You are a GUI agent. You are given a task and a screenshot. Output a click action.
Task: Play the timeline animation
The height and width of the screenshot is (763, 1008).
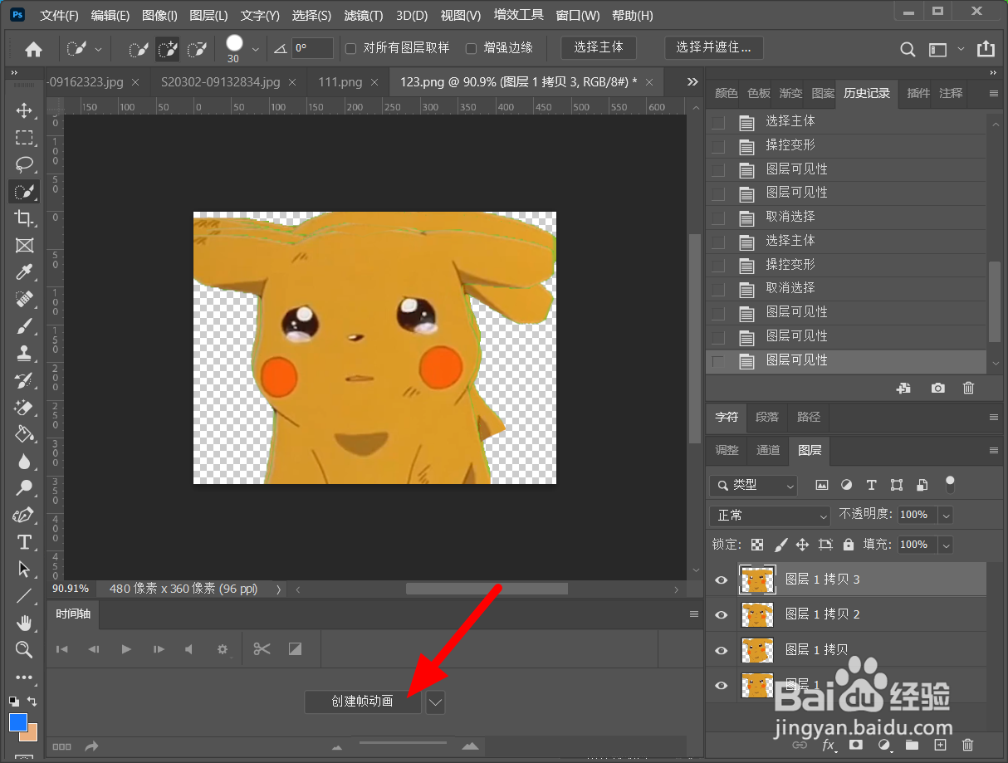(x=126, y=649)
